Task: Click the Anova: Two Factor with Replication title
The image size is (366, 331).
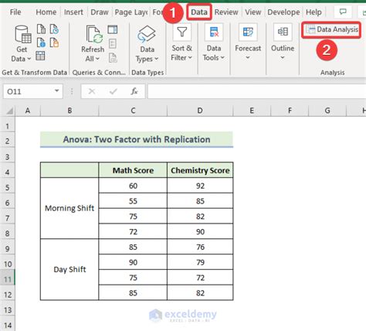Action: 137,139
